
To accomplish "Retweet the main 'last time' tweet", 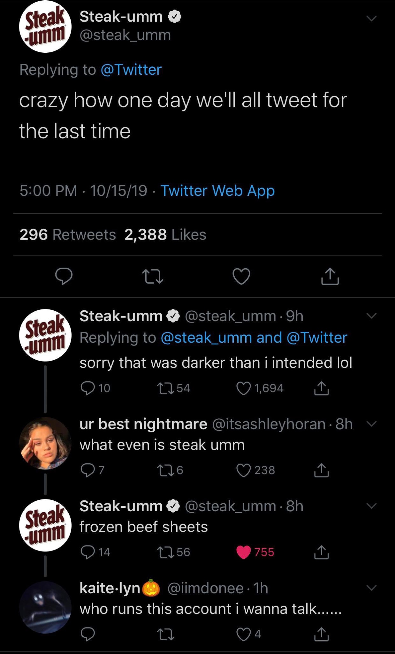I will pyautogui.click(x=153, y=277).
